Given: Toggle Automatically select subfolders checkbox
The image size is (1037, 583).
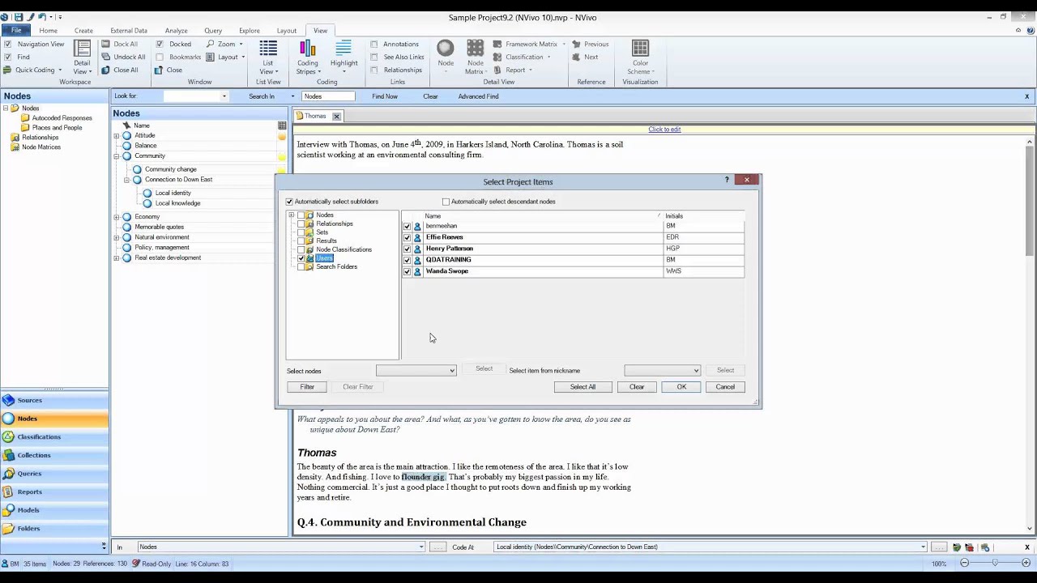Looking at the screenshot, I should click(x=289, y=202).
